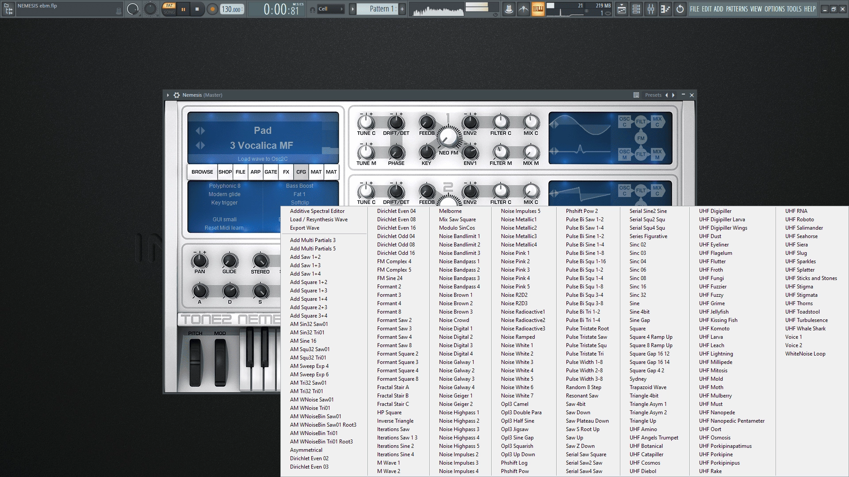The height and width of the screenshot is (477, 849).
Task: Open the generator (plugin) icon in toolbar
Action: 509,9
